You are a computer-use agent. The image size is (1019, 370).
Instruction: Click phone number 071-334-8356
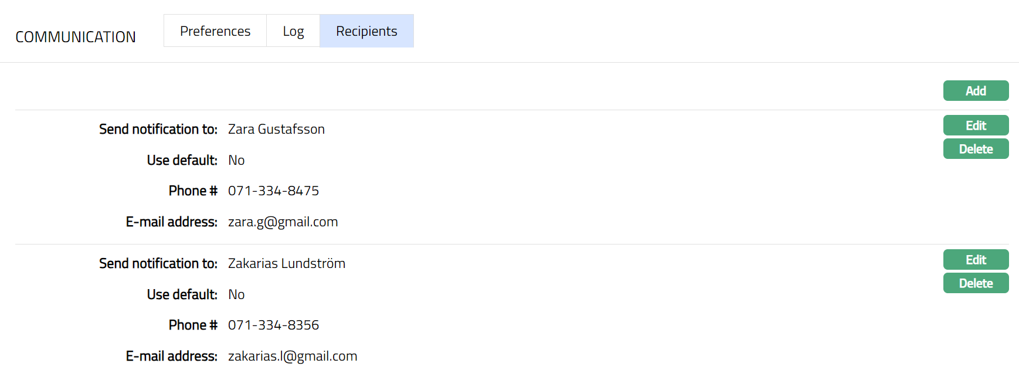pos(273,325)
